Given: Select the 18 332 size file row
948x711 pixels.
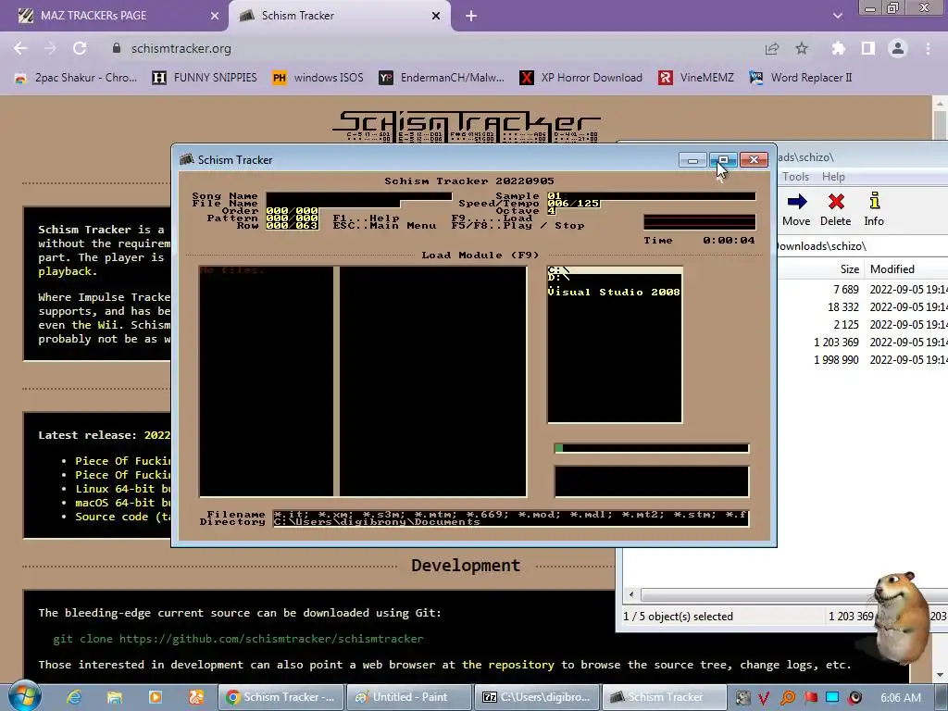Looking at the screenshot, I should 863,307.
